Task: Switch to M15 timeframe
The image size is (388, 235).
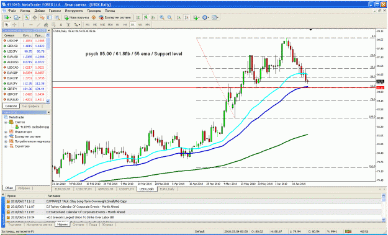Action: 102,25
